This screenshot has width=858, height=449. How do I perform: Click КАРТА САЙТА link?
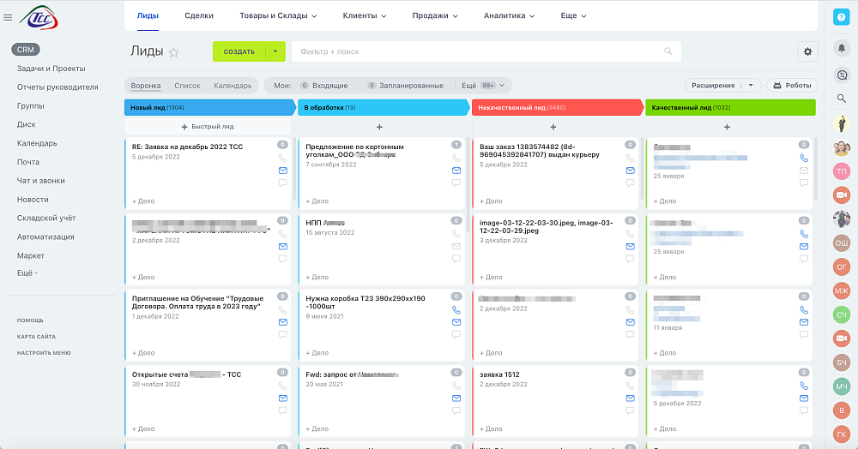point(36,337)
